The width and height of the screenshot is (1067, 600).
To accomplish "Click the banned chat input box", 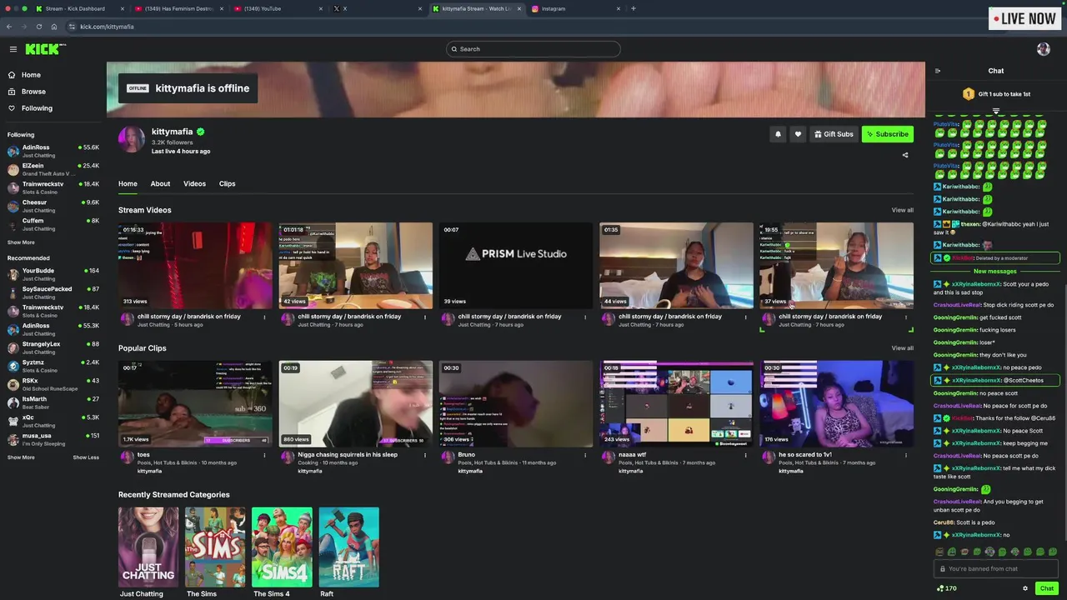I will click(x=996, y=569).
